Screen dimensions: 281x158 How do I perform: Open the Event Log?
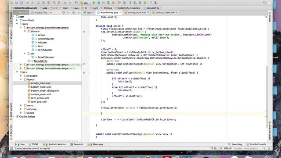(235, 144)
